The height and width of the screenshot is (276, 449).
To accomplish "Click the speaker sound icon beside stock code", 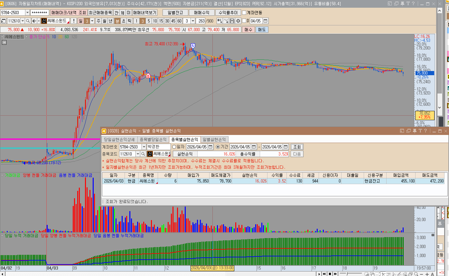I will [x=34, y=21].
